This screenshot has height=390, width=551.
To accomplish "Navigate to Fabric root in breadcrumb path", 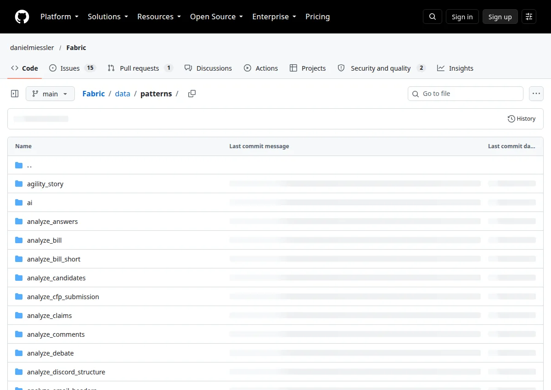I will [94, 94].
